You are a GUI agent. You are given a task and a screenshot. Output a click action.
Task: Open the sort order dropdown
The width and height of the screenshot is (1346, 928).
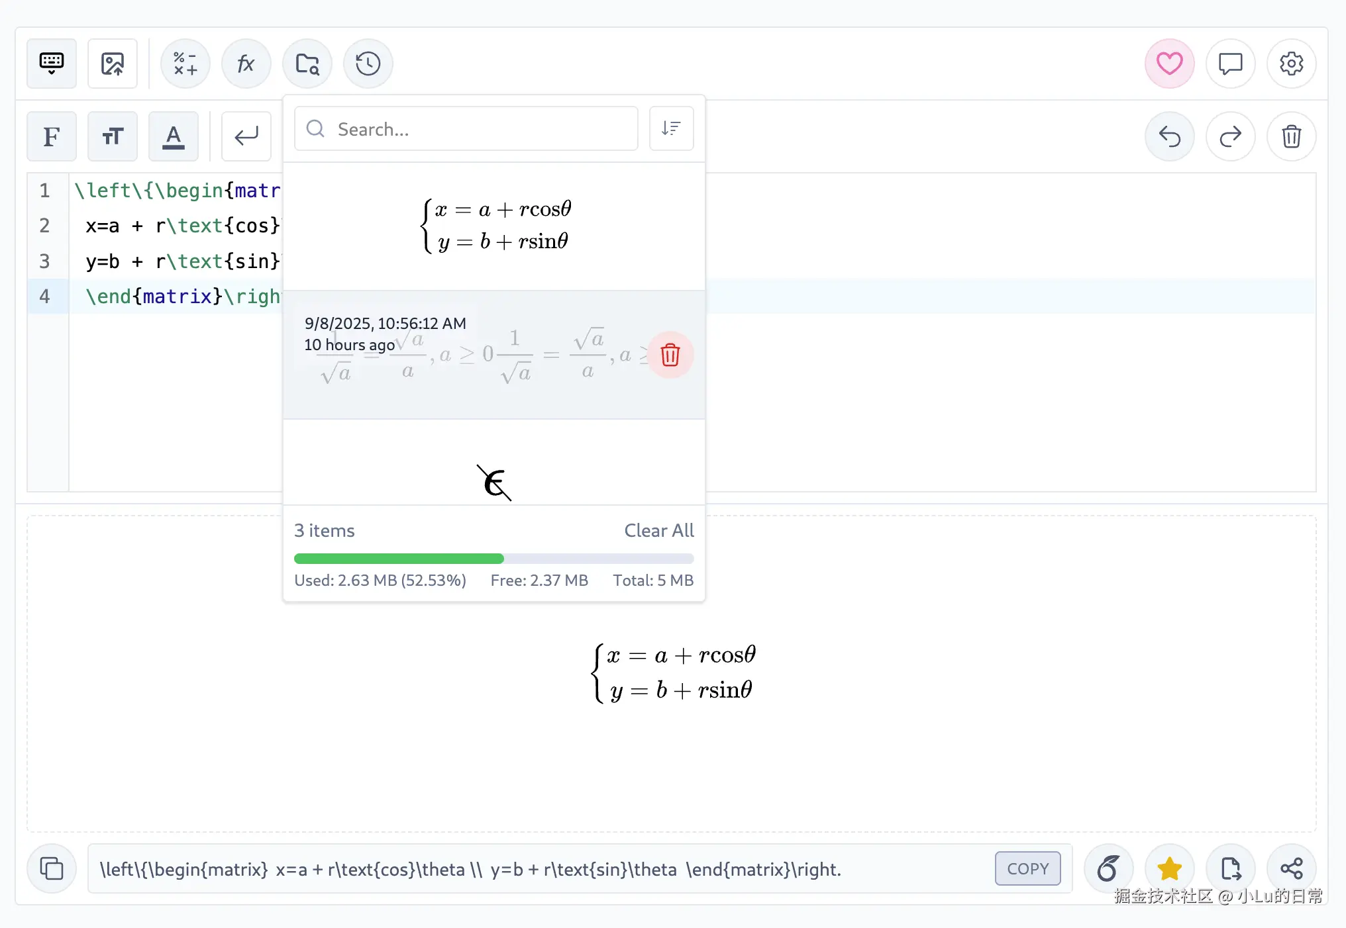[671, 128]
